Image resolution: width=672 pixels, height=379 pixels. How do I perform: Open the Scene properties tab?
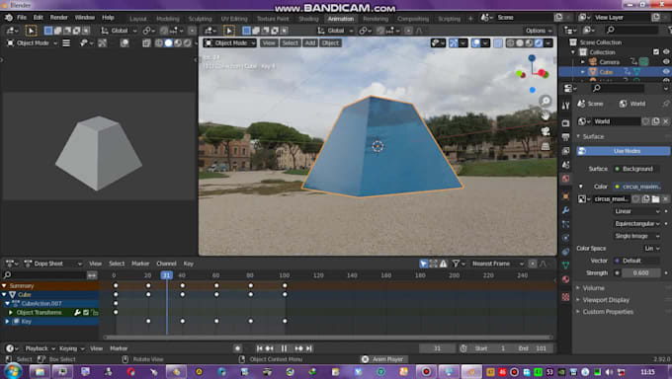pyautogui.click(x=565, y=165)
